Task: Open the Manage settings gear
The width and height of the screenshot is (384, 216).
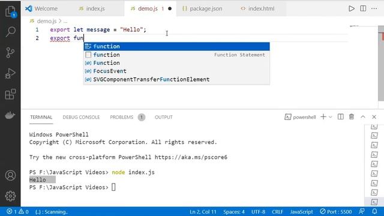Action: [10, 196]
